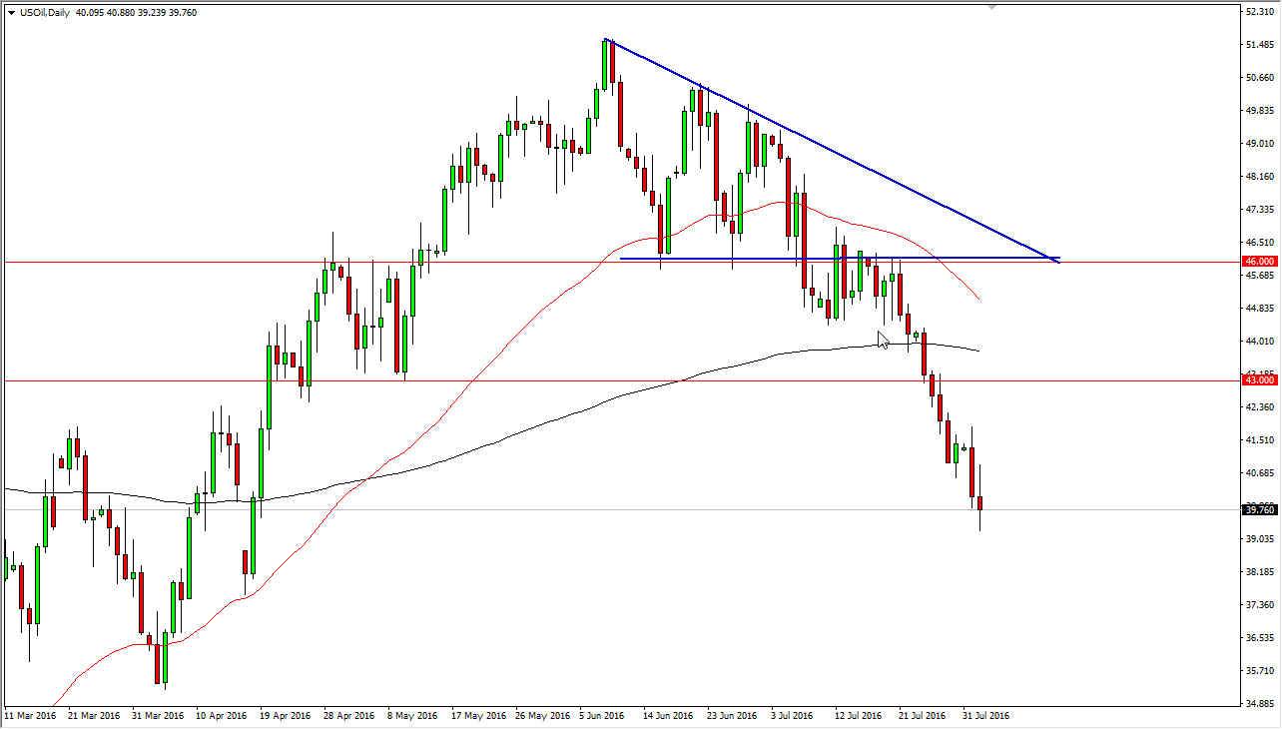Image resolution: width=1282 pixels, height=729 pixels.
Task: Click the 46.510 price axis label
Action: coord(1260,243)
